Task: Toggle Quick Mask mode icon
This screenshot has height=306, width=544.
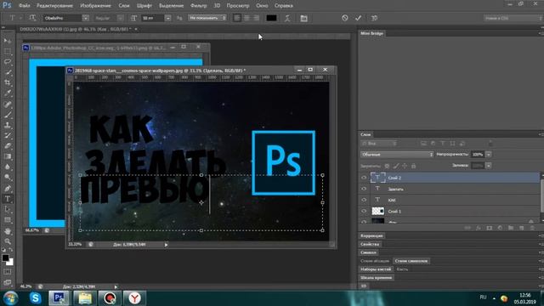Action: [8, 272]
